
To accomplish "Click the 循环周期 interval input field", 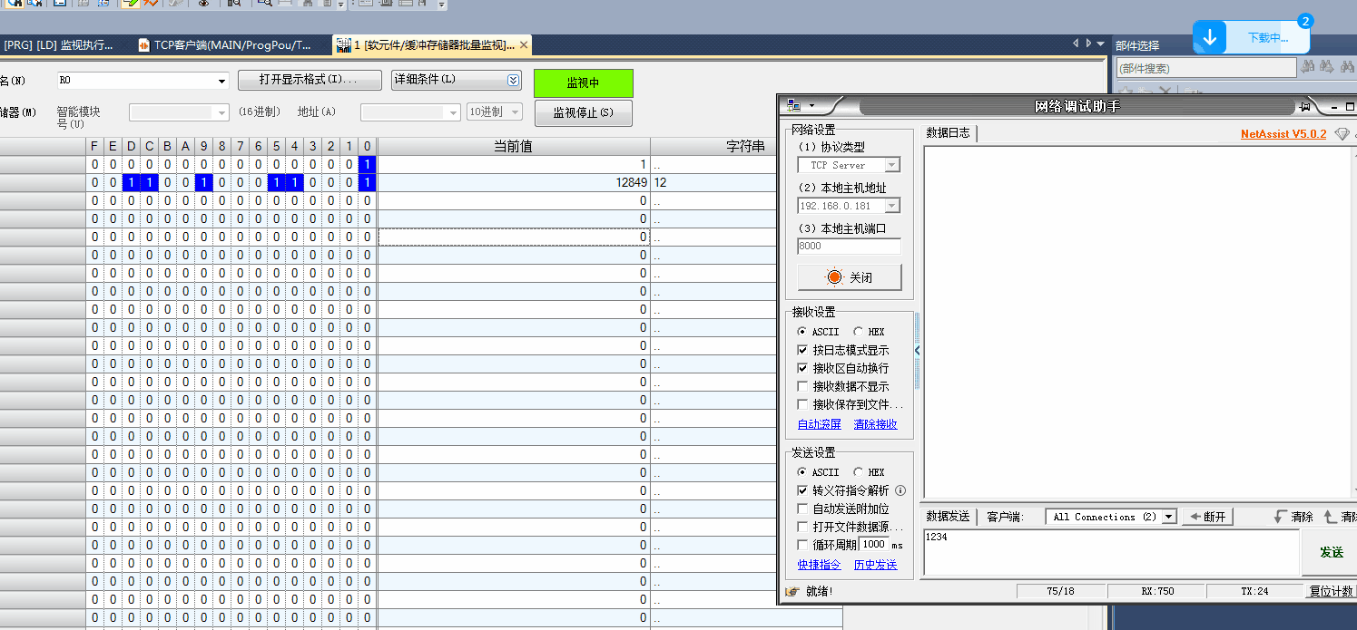I will [873, 545].
